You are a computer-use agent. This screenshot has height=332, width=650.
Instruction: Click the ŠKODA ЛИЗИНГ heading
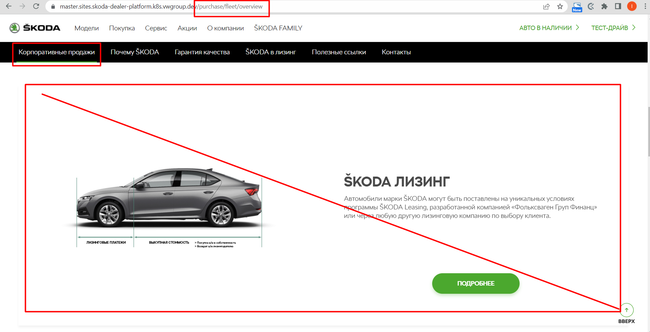[397, 182]
